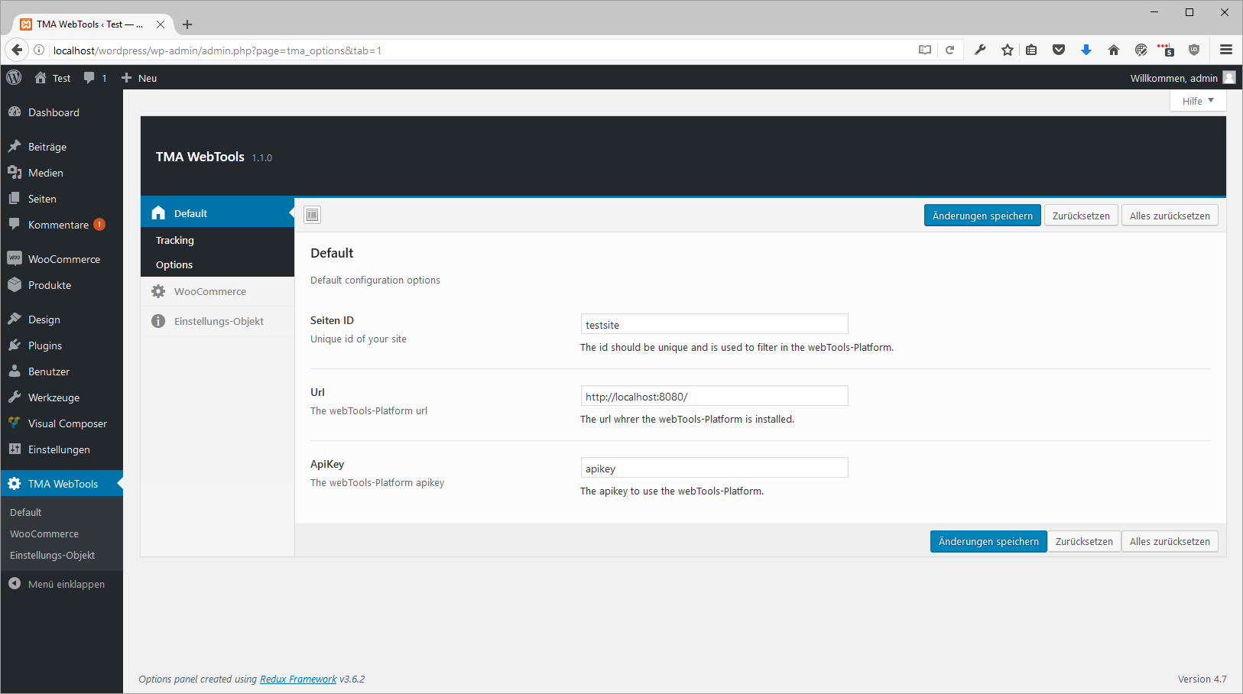
Task: Open the Firefox hamburger menu
Action: click(1226, 50)
